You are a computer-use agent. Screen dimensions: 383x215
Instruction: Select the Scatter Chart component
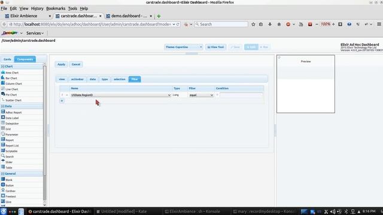point(11,100)
